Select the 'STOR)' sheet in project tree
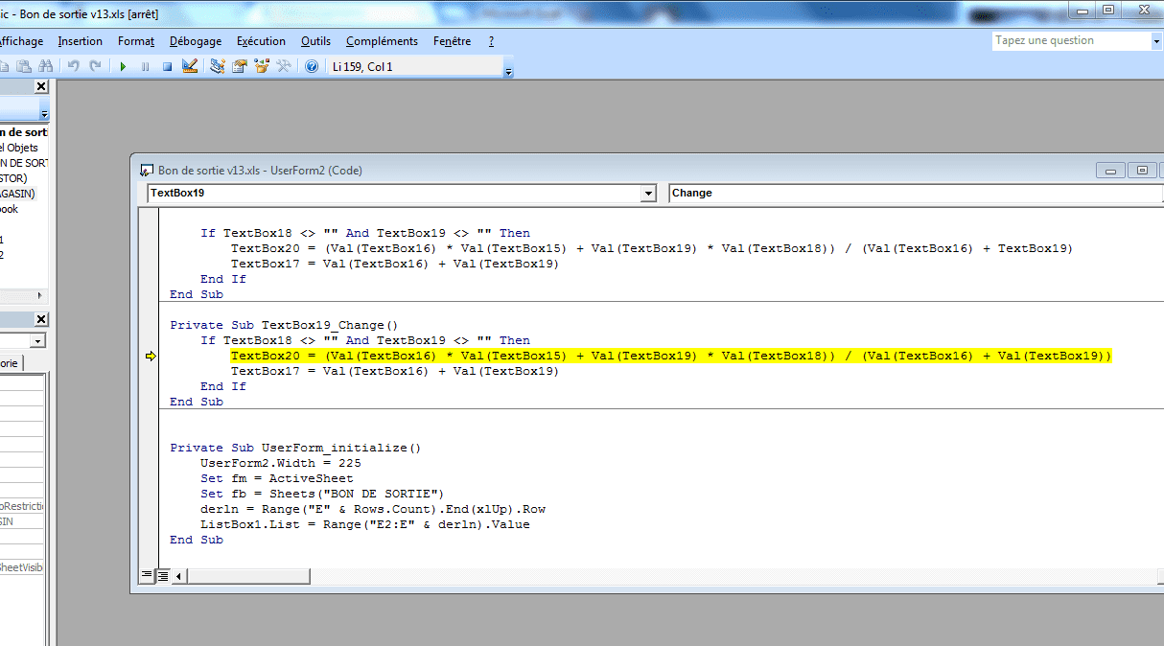 pos(14,178)
